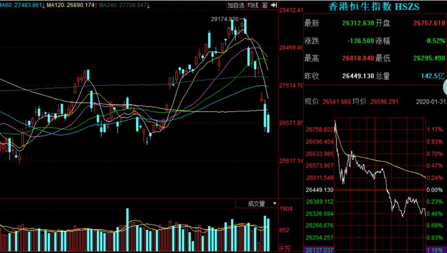Click the 25617.14 price axis label
The image size is (447, 253).
pyautogui.click(x=291, y=161)
